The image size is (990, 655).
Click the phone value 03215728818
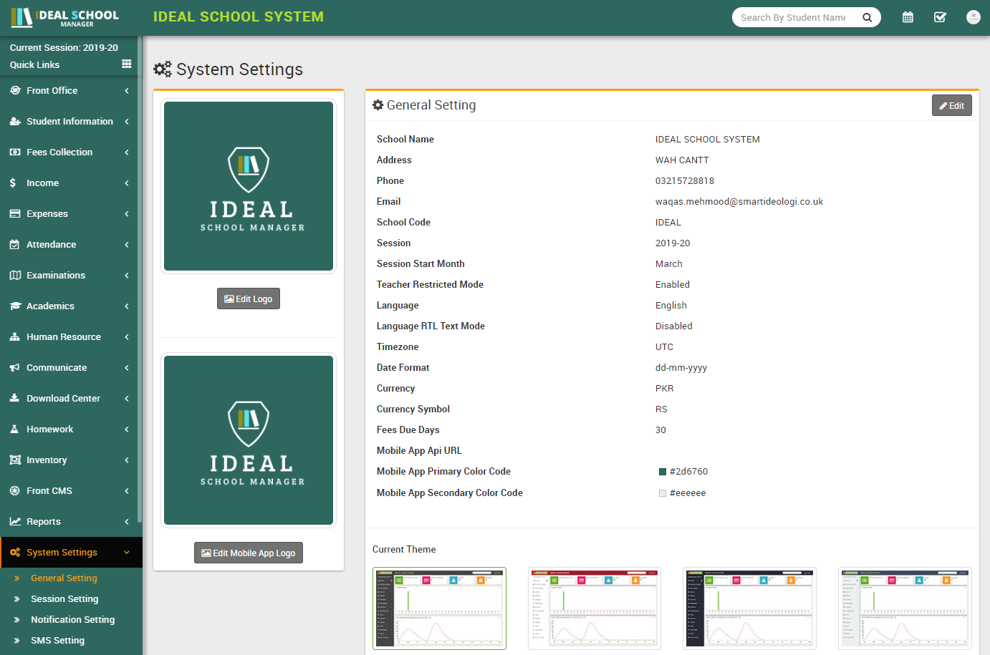(x=685, y=180)
